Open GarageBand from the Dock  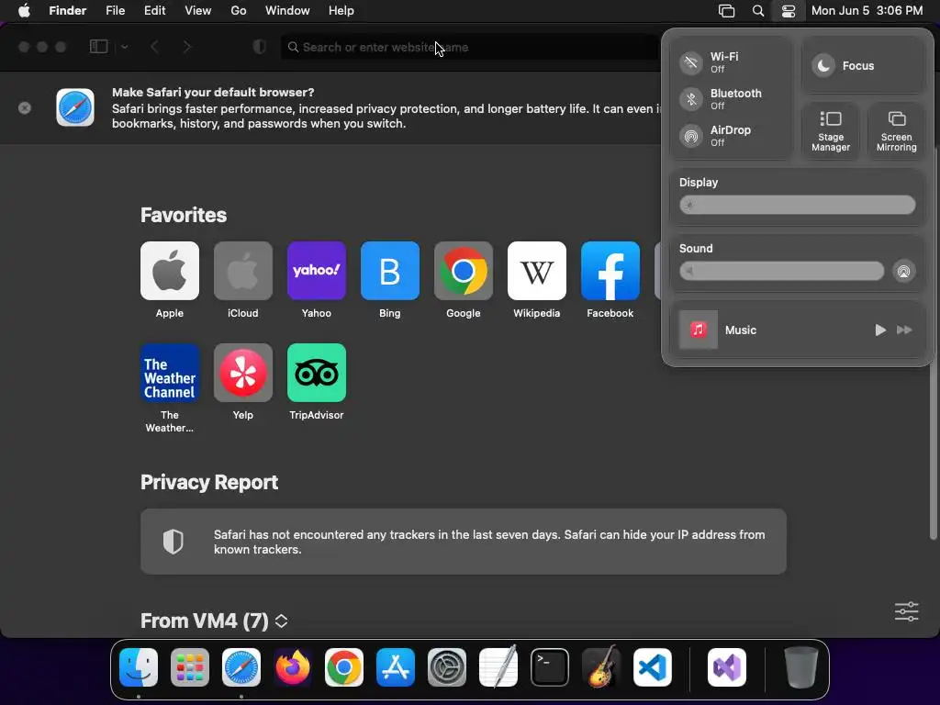point(601,667)
